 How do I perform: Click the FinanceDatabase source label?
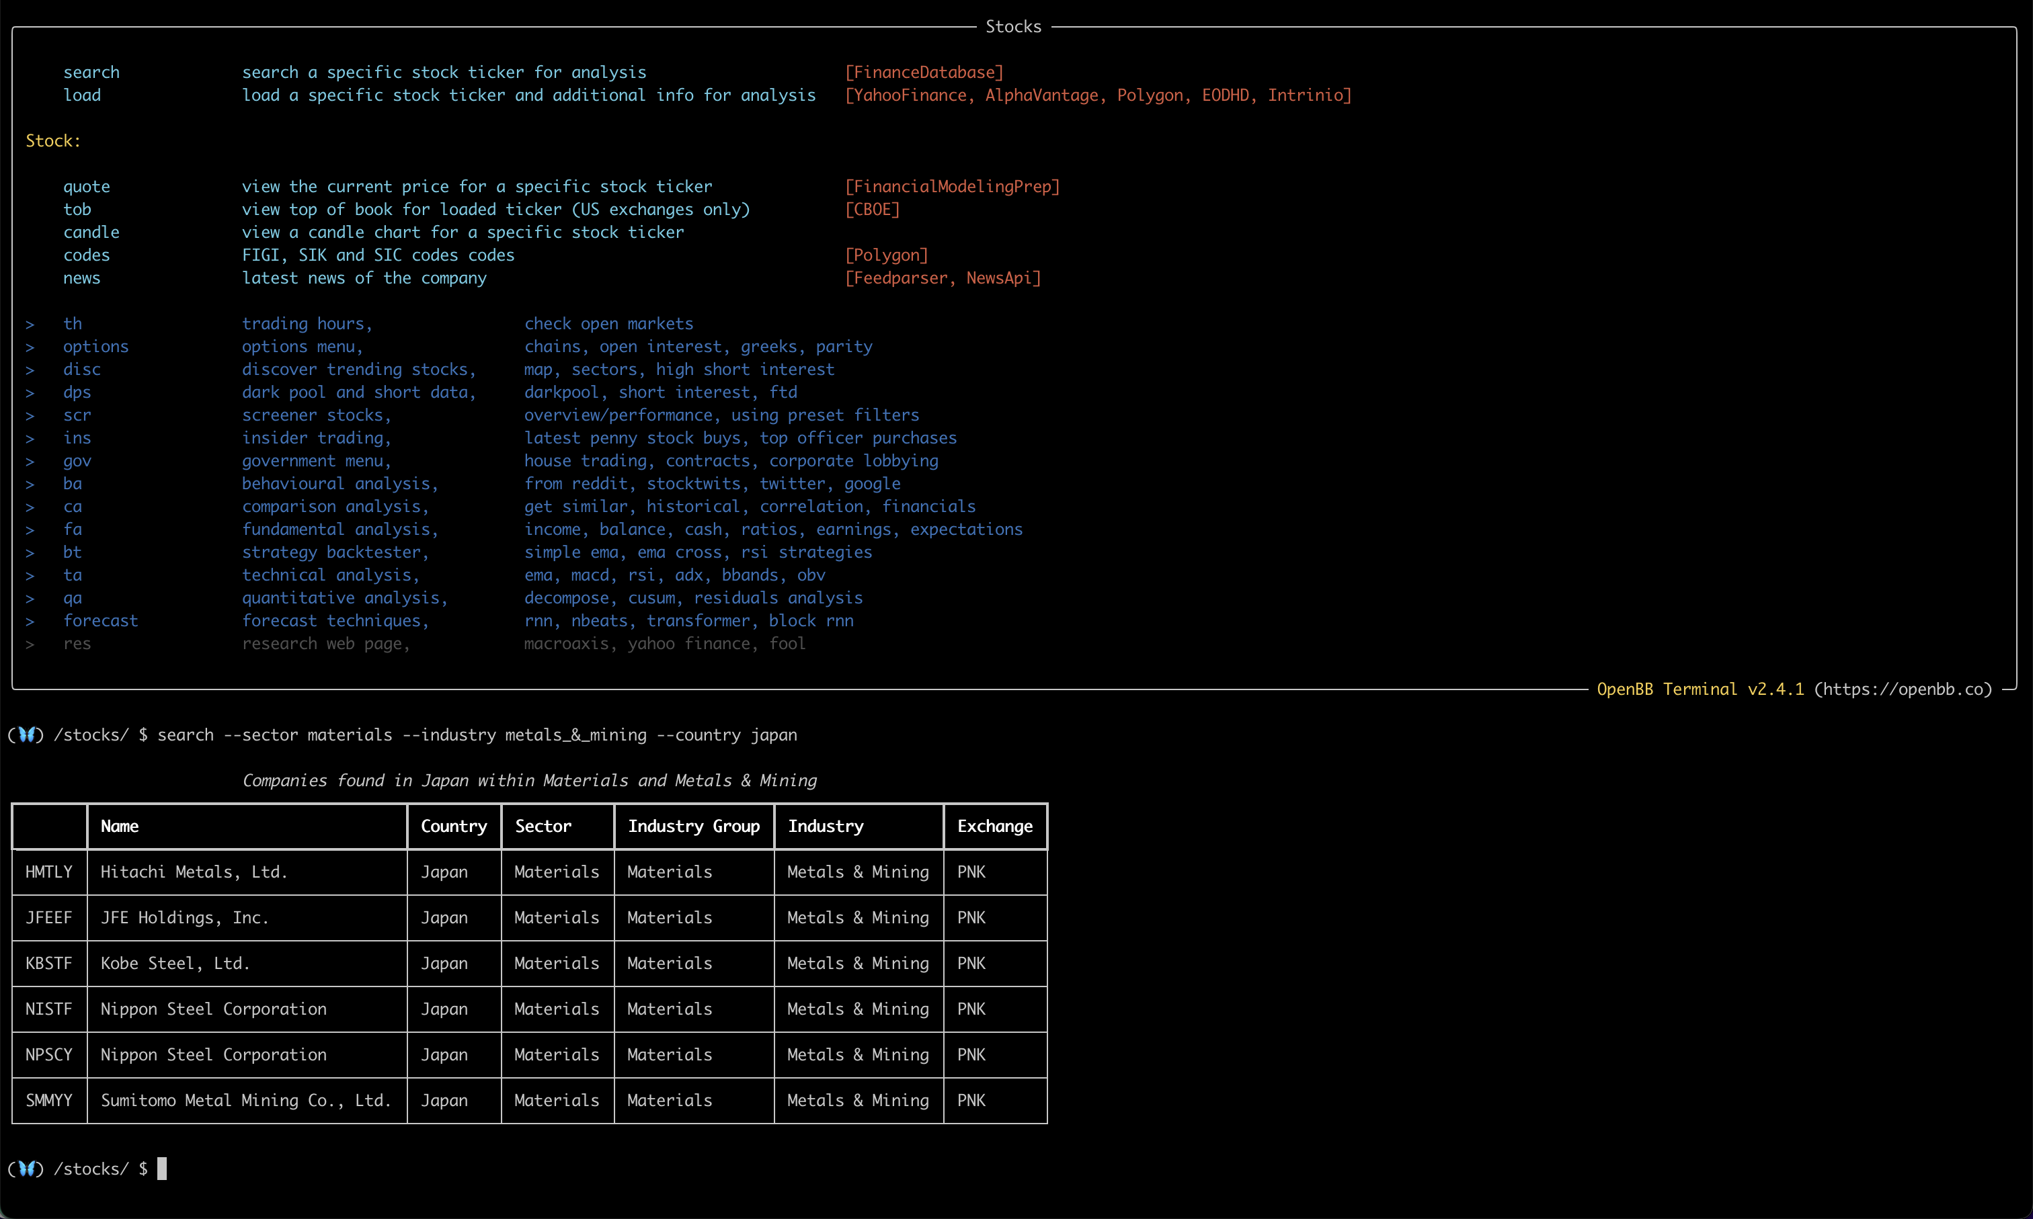924,73
